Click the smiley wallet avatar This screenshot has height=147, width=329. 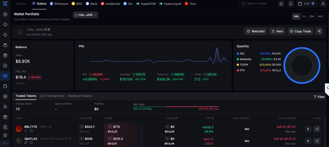pos(20,32)
